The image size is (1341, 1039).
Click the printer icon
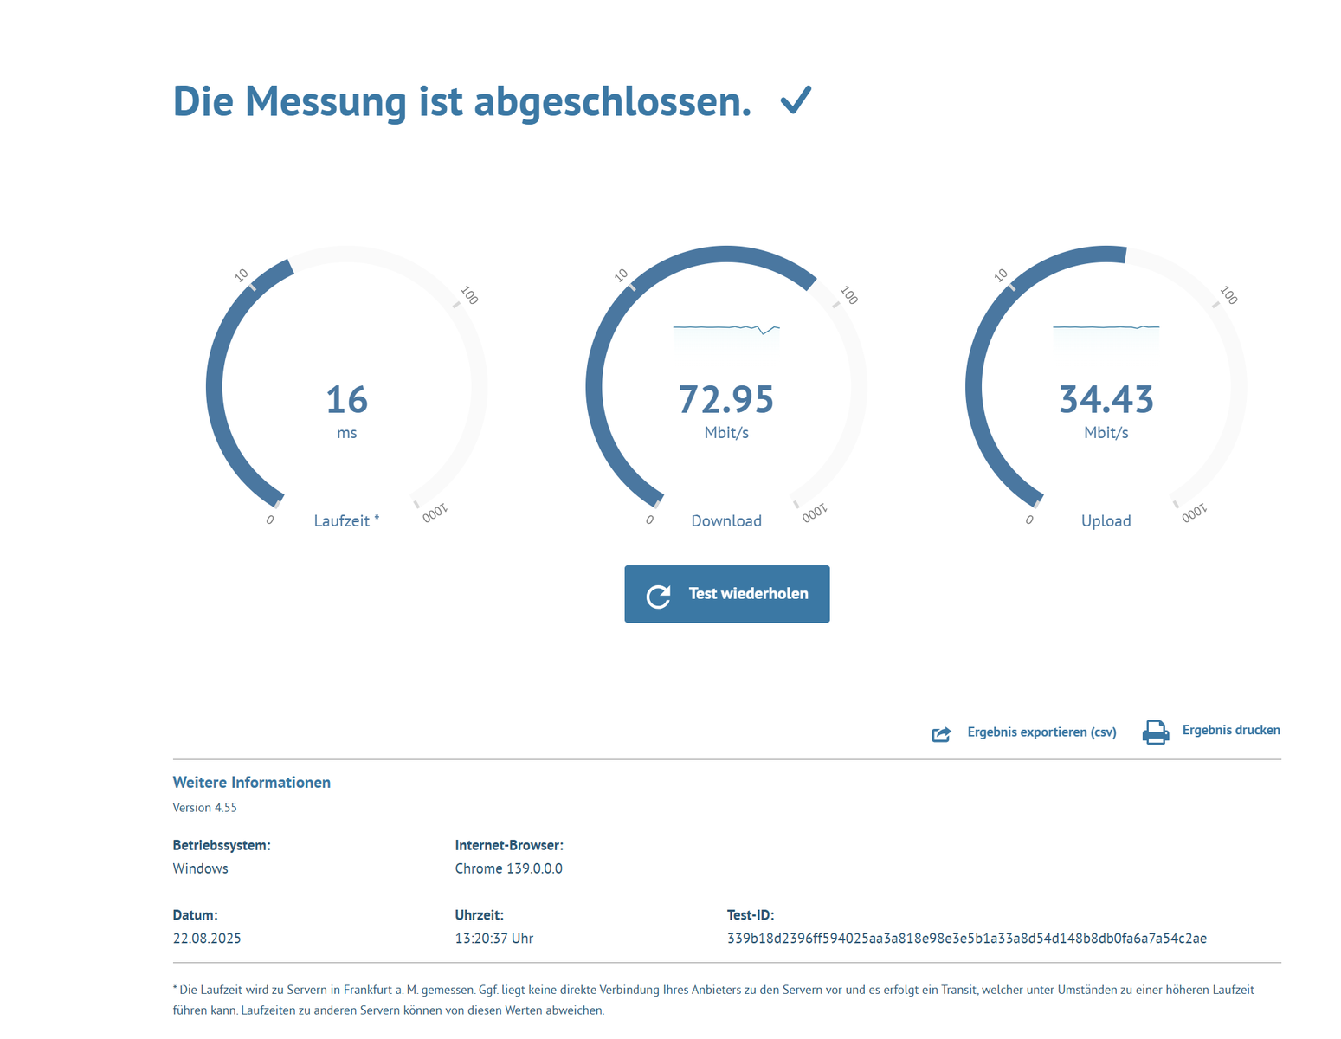(x=1155, y=732)
